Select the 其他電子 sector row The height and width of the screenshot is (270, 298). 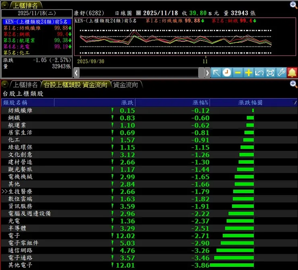[149, 265]
